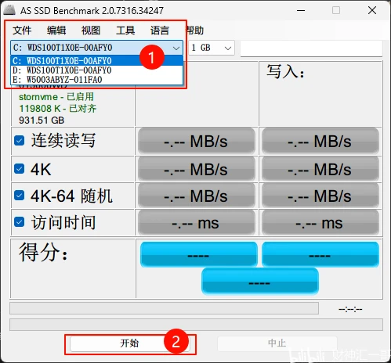Uncheck the 4K-64 随机 test checkbox
This screenshot has height=363, width=391.
pos(19,196)
